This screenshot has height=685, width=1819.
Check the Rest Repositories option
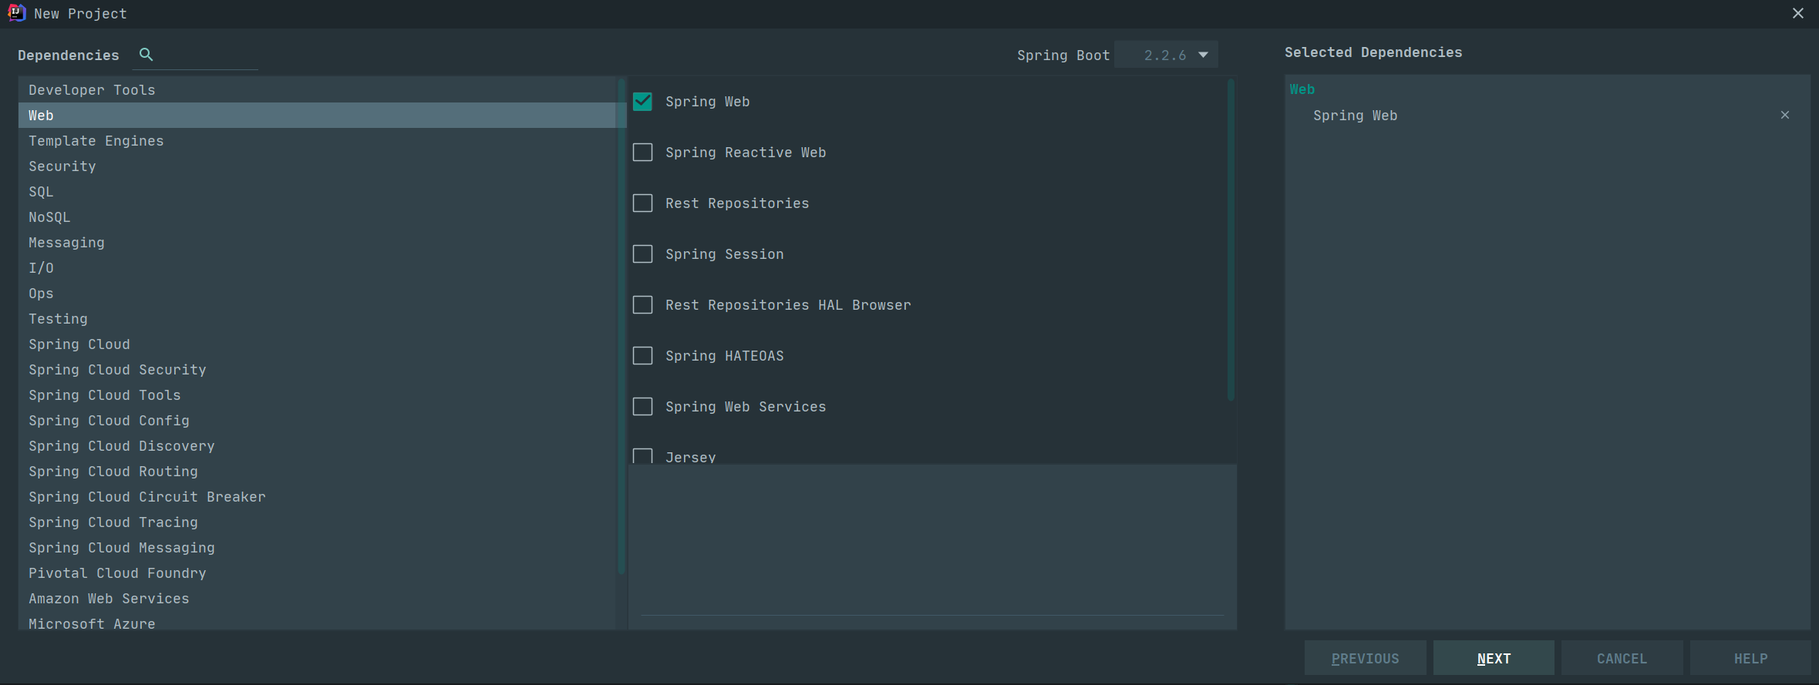click(642, 203)
